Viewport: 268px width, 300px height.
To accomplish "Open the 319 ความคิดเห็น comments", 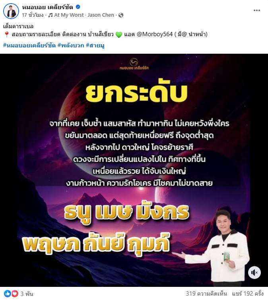I will tap(206, 294).
